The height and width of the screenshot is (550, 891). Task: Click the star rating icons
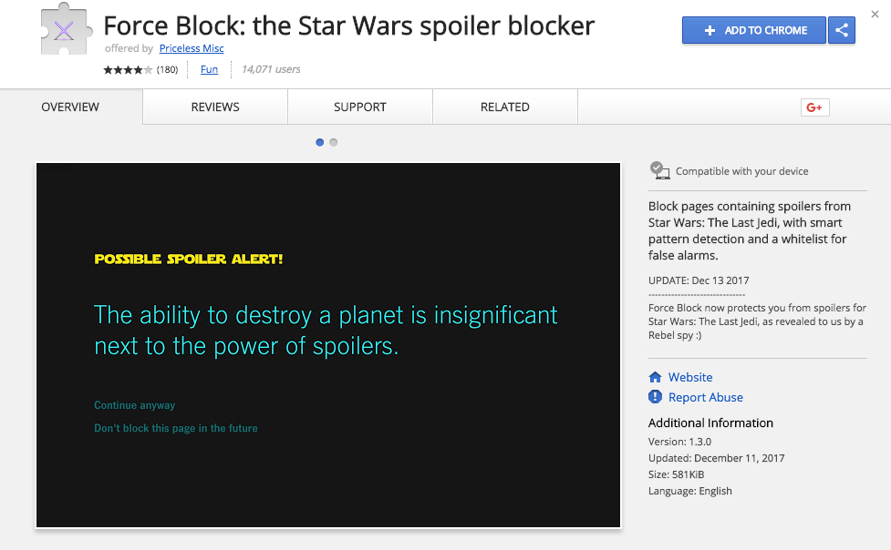pyautogui.click(x=128, y=70)
